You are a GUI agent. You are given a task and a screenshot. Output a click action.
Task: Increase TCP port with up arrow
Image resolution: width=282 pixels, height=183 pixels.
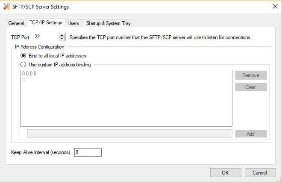click(62, 35)
